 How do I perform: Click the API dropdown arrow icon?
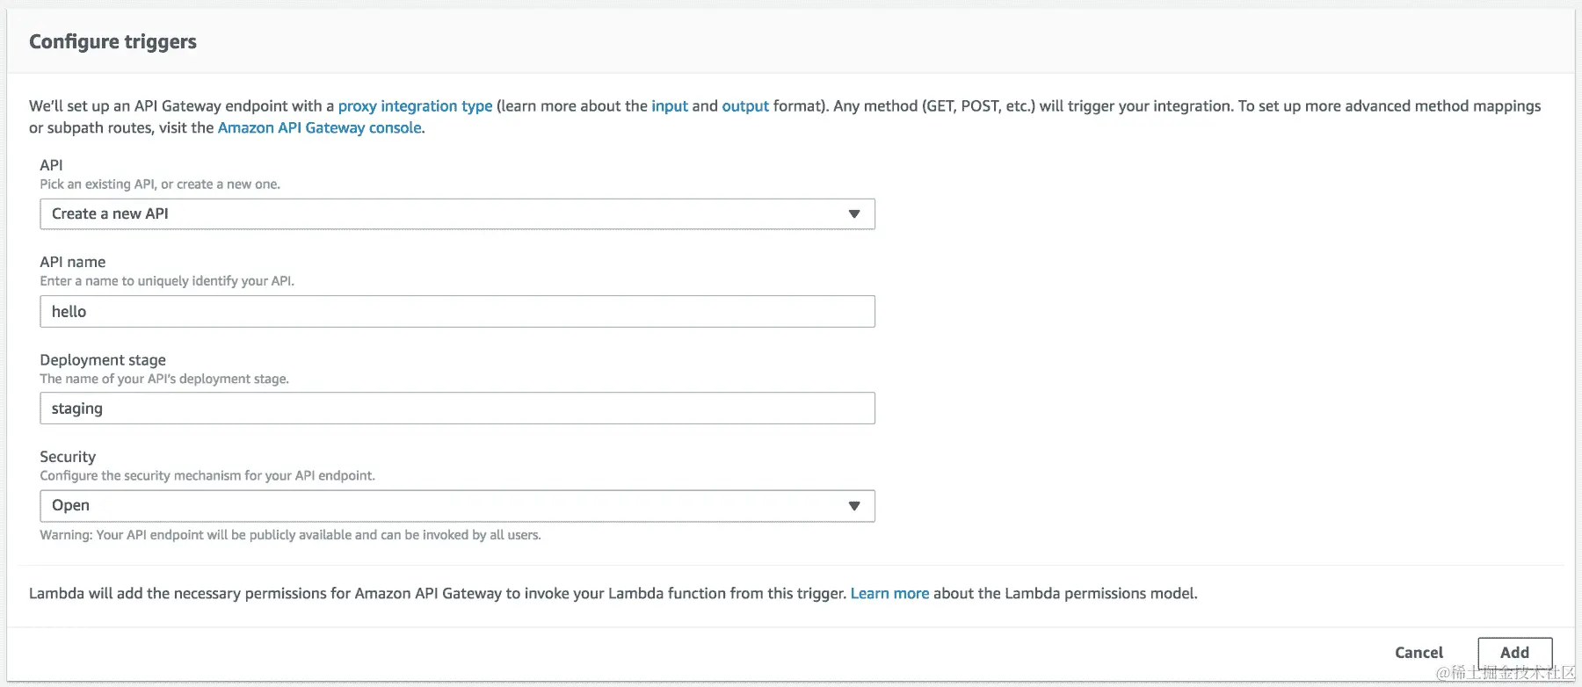[853, 214]
